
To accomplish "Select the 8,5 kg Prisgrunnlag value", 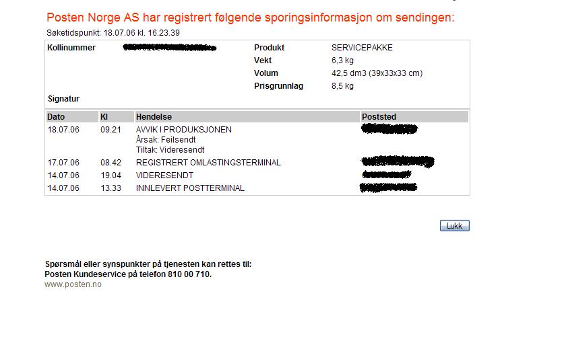I will [x=342, y=86].
